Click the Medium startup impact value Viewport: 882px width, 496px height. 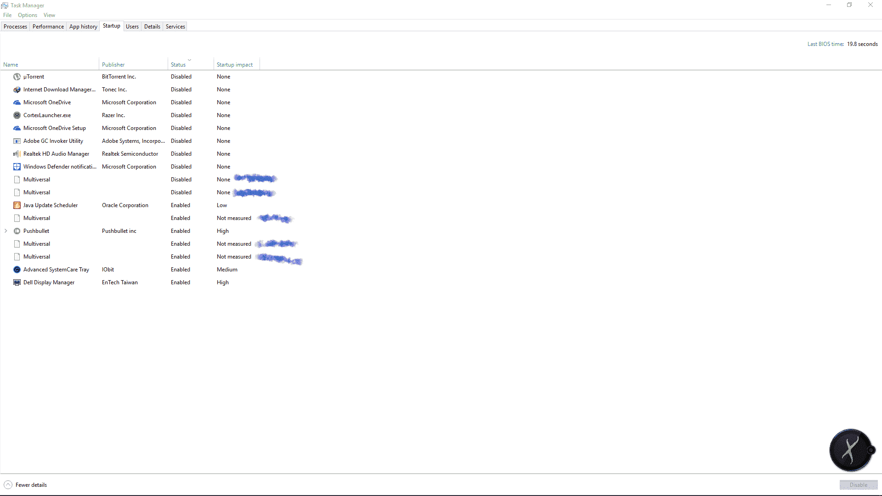click(x=227, y=270)
